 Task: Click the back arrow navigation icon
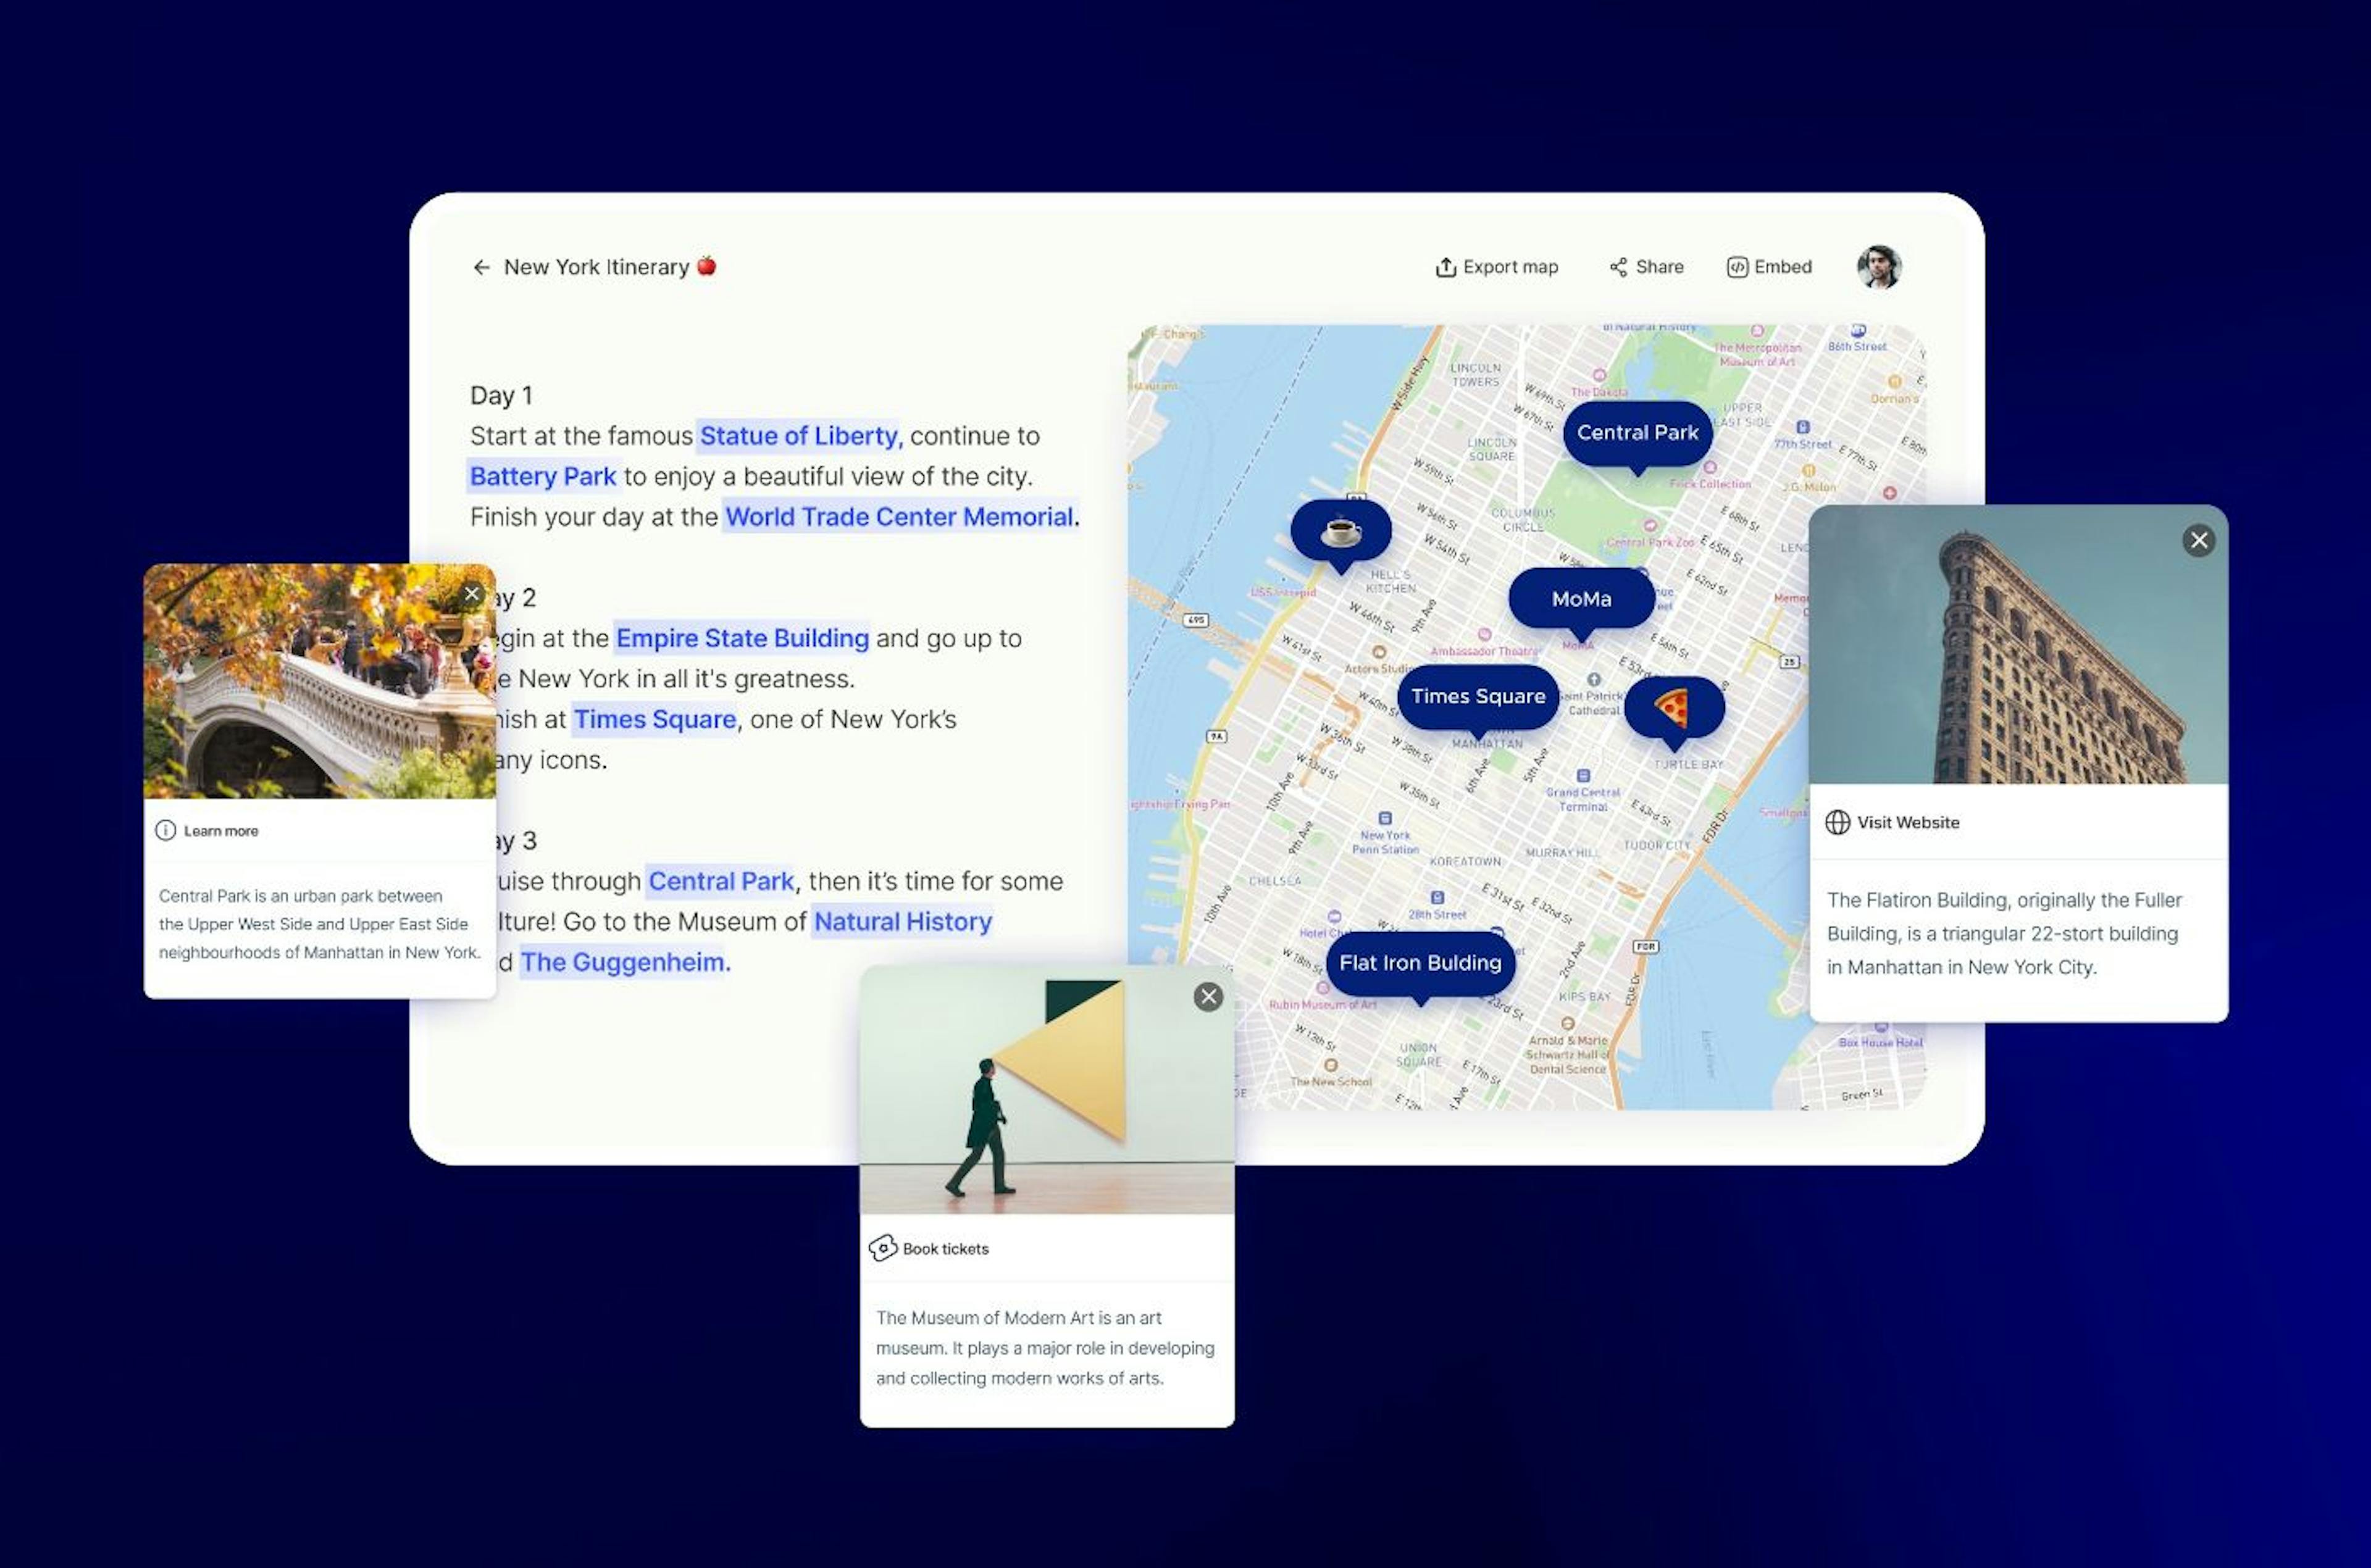(480, 266)
